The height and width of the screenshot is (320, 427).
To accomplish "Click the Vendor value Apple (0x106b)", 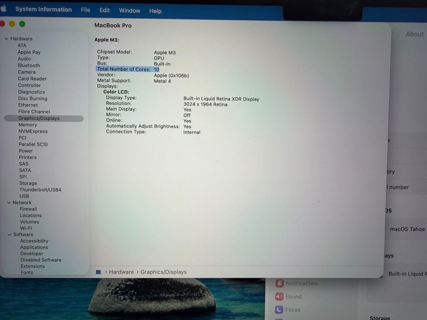I will (171, 75).
